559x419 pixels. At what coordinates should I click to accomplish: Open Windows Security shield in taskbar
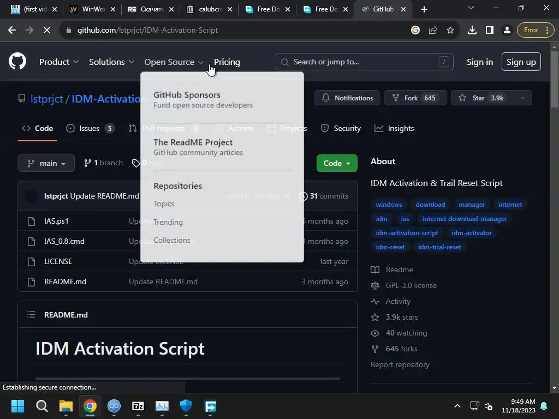[186, 406]
